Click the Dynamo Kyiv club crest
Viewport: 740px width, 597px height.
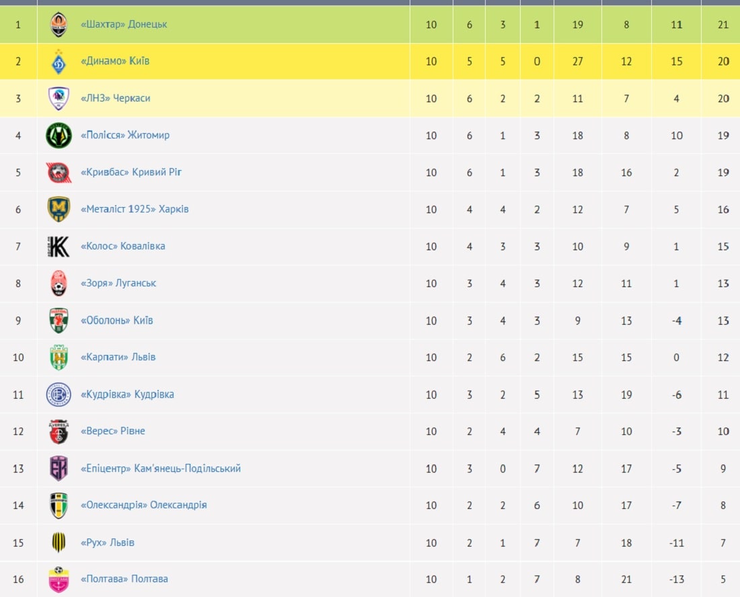pos(59,62)
